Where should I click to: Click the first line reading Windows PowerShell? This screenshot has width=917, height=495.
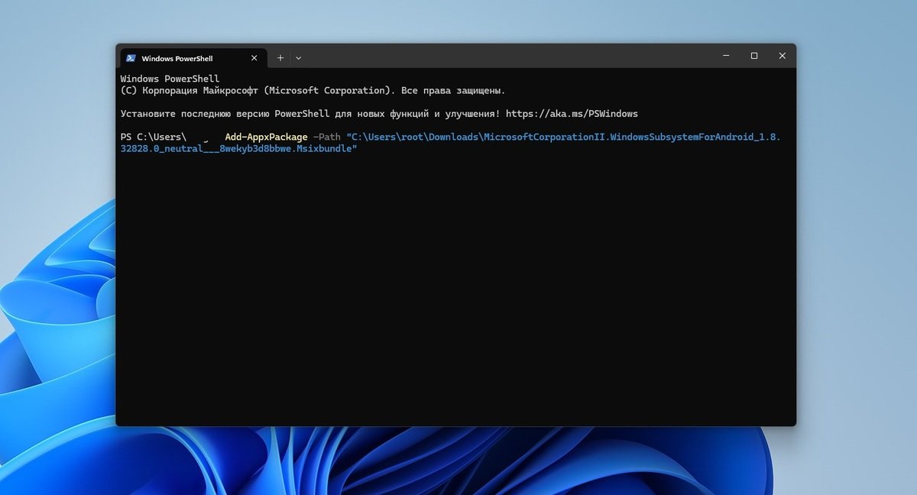pyautogui.click(x=170, y=79)
